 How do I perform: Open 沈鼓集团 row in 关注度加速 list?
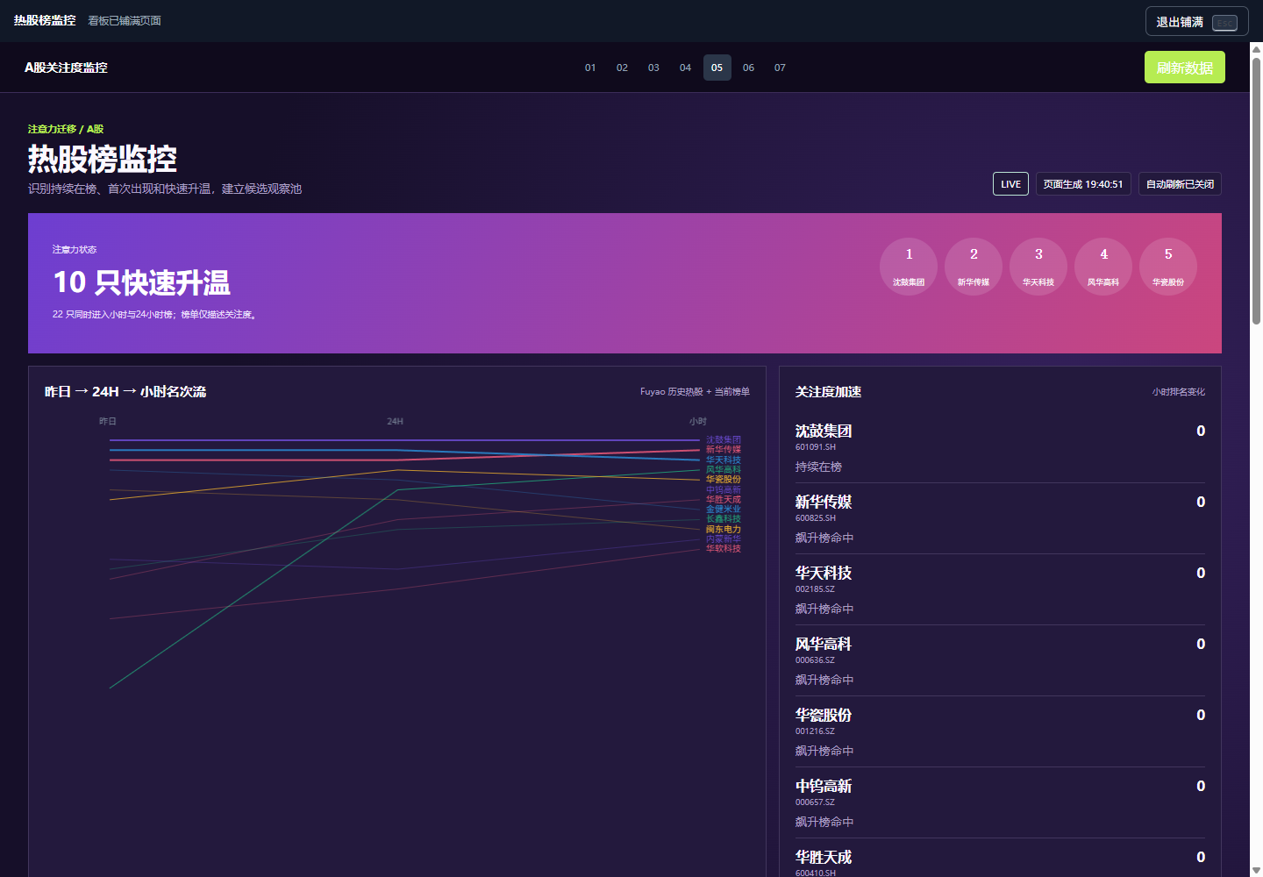coord(1000,448)
